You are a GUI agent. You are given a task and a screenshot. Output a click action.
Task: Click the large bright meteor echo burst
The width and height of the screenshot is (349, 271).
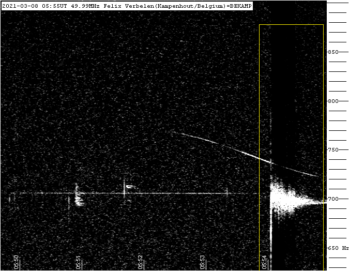tap(290, 198)
